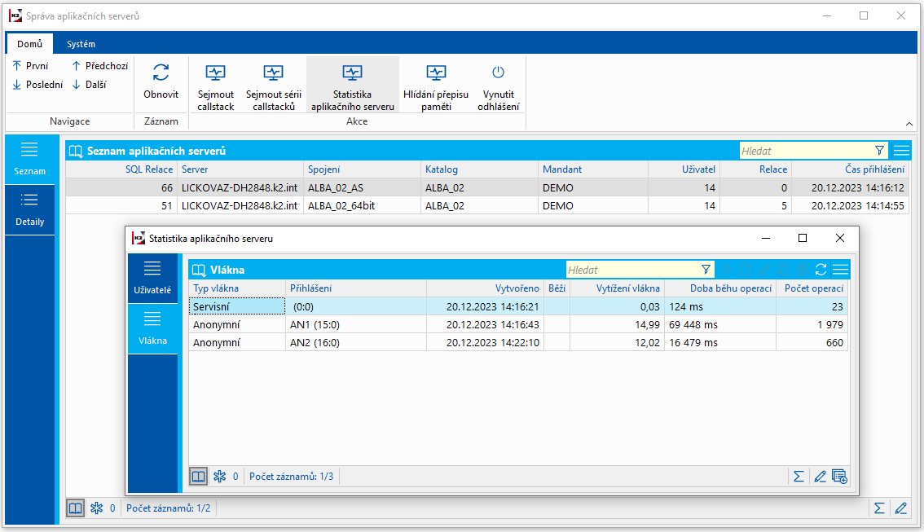The width and height of the screenshot is (924, 532).
Task: Click Počet záznamů: 1/3 status text
Action: [291, 476]
